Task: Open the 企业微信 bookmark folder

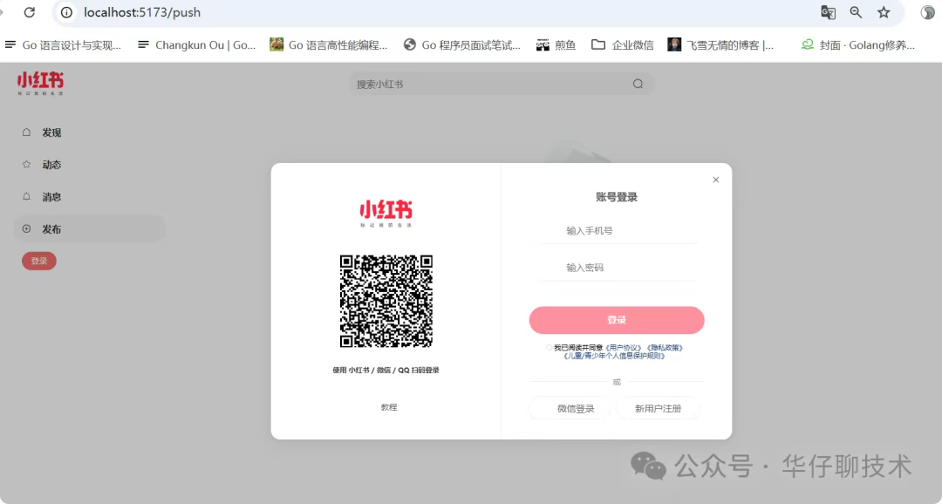Action: (x=623, y=45)
